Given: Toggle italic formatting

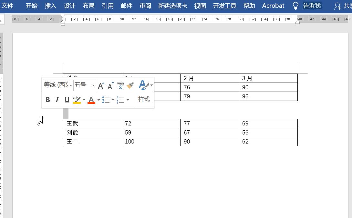Looking at the screenshot, I should pos(57,100).
